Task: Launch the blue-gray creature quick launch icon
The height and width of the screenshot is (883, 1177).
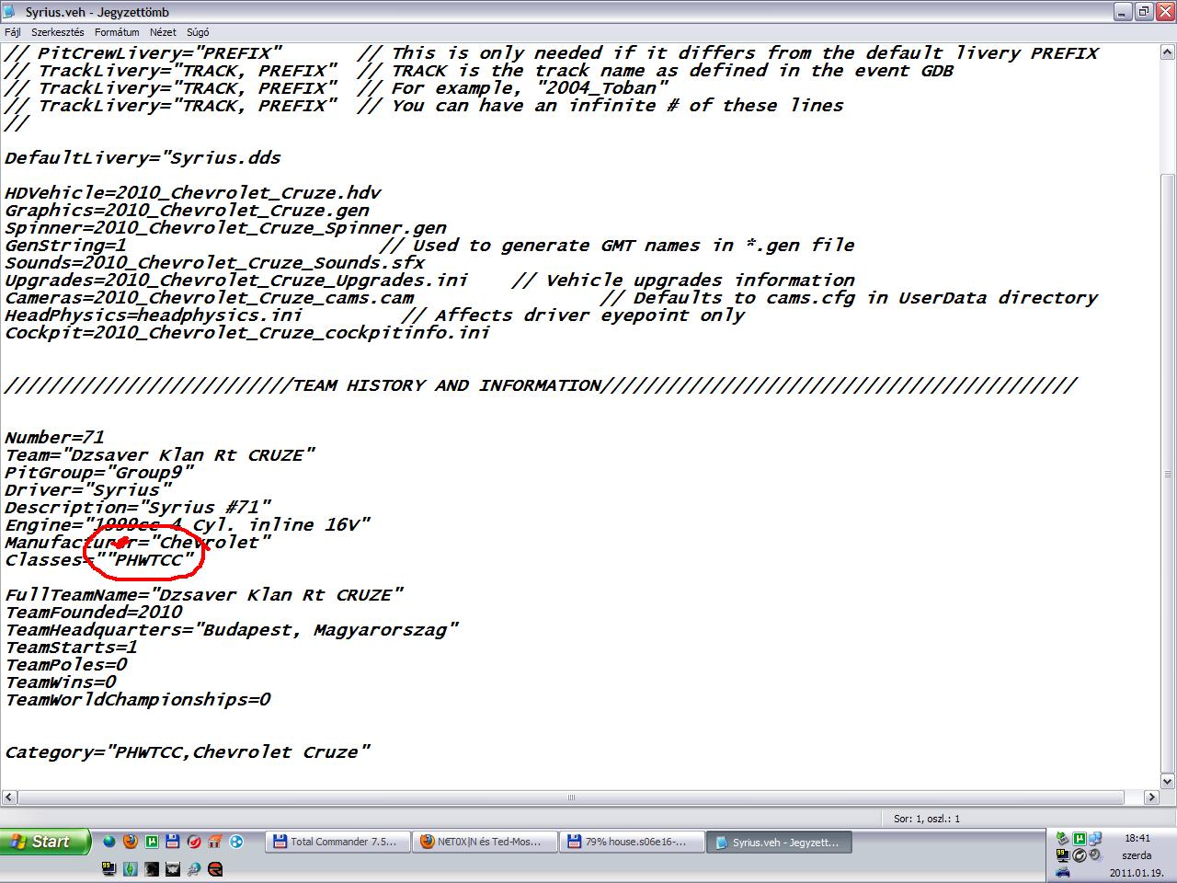Action: (x=194, y=868)
